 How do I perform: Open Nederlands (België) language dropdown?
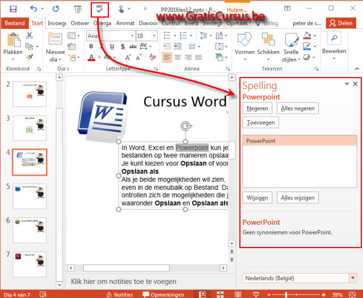[353, 278]
